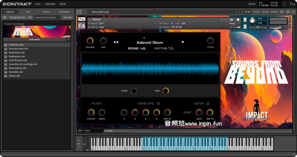Open the Asteroid Storm preset dropdown arrow
This screenshot has width=297, height=157.
click(x=183, y=42)
